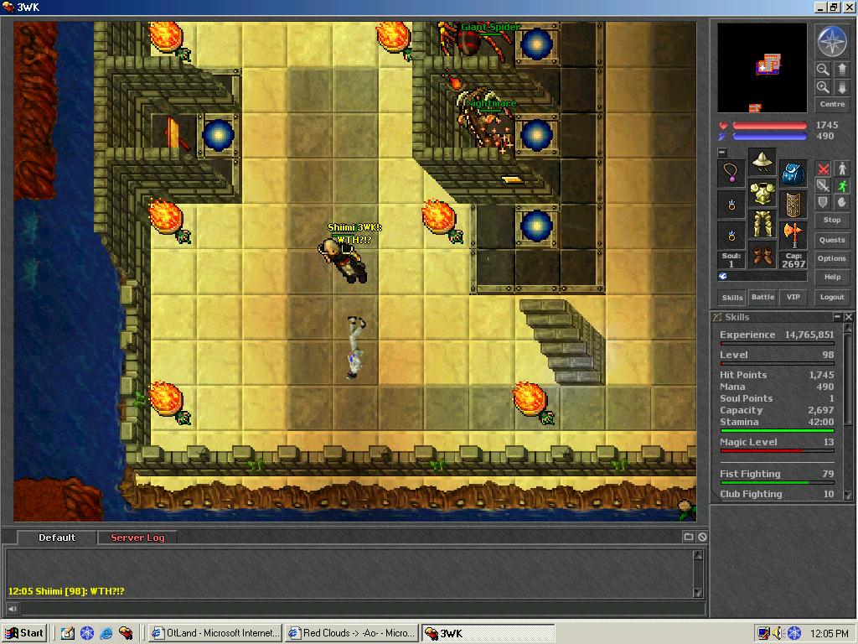This screenshot has width=858, height=644.
Task: Click the amulet necklace slot
Action: [731, 174]
